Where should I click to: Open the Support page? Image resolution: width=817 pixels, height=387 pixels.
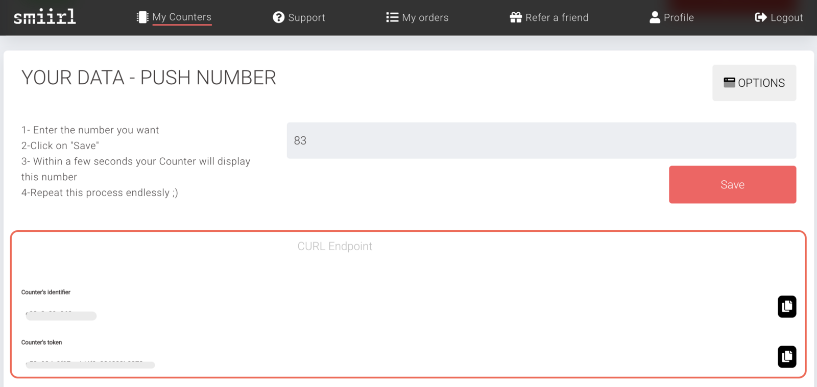coord(306,18)
